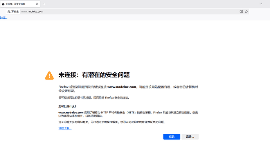Expand the list all tabs chevron

coord(261,4)
